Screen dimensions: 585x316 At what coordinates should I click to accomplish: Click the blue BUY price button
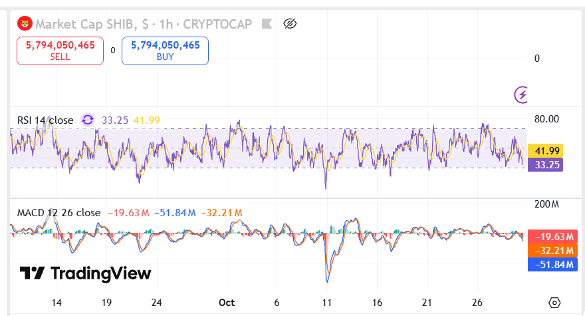[x=166, y=51]
